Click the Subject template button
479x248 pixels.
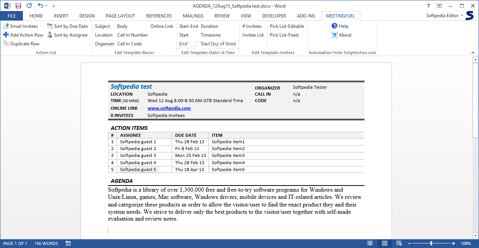(x=102, y=26)
